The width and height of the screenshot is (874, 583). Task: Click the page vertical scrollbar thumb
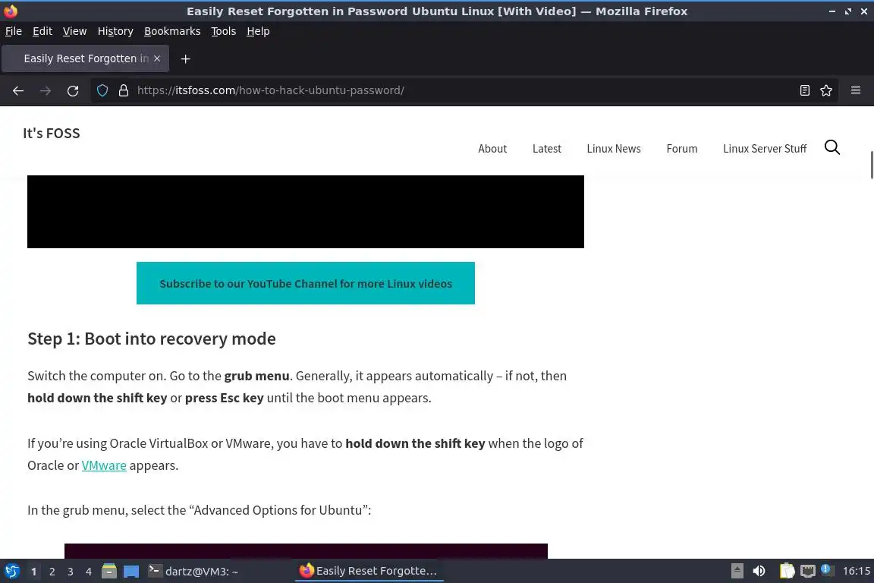[872, 165]
